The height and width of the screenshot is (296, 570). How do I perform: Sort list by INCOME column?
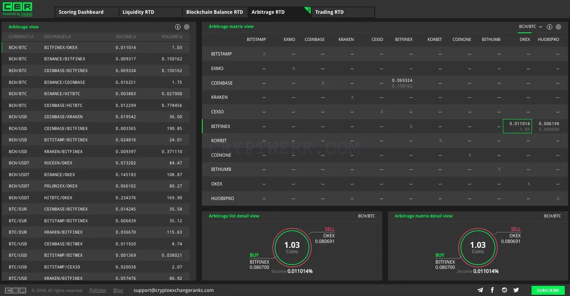tap(126, 36)
